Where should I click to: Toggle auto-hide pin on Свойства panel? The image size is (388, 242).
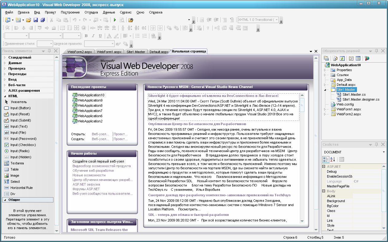coord(376,144)
